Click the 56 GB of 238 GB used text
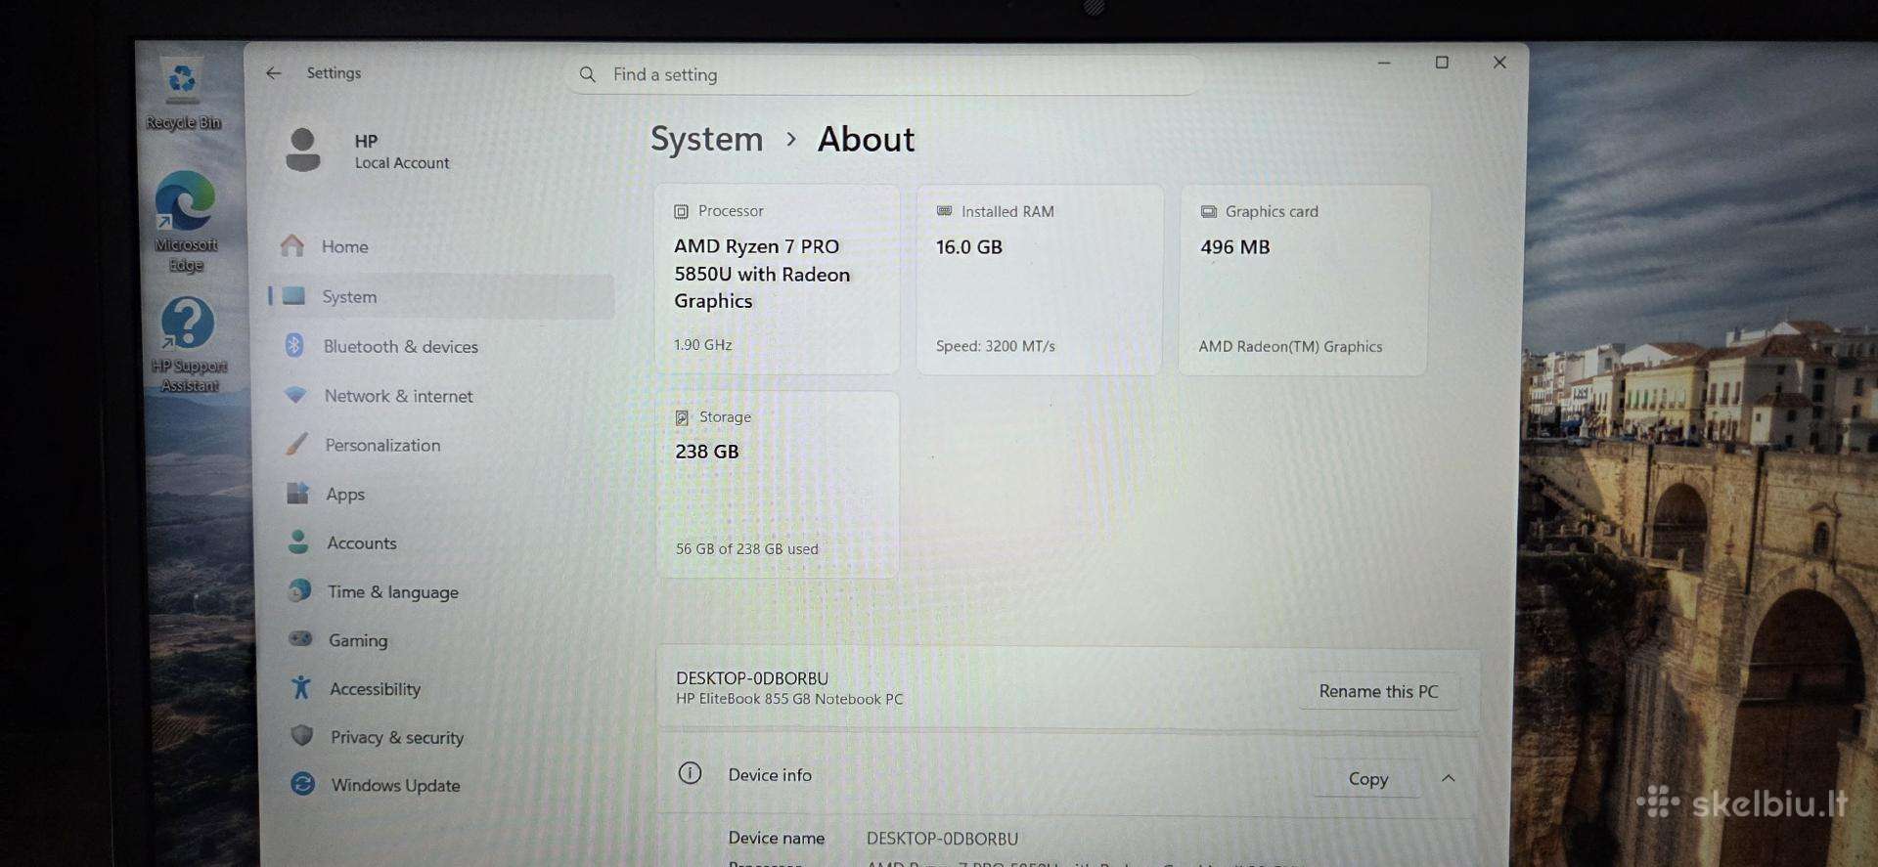This screenshot has height=867, width=1878. (x=746, y=549)
